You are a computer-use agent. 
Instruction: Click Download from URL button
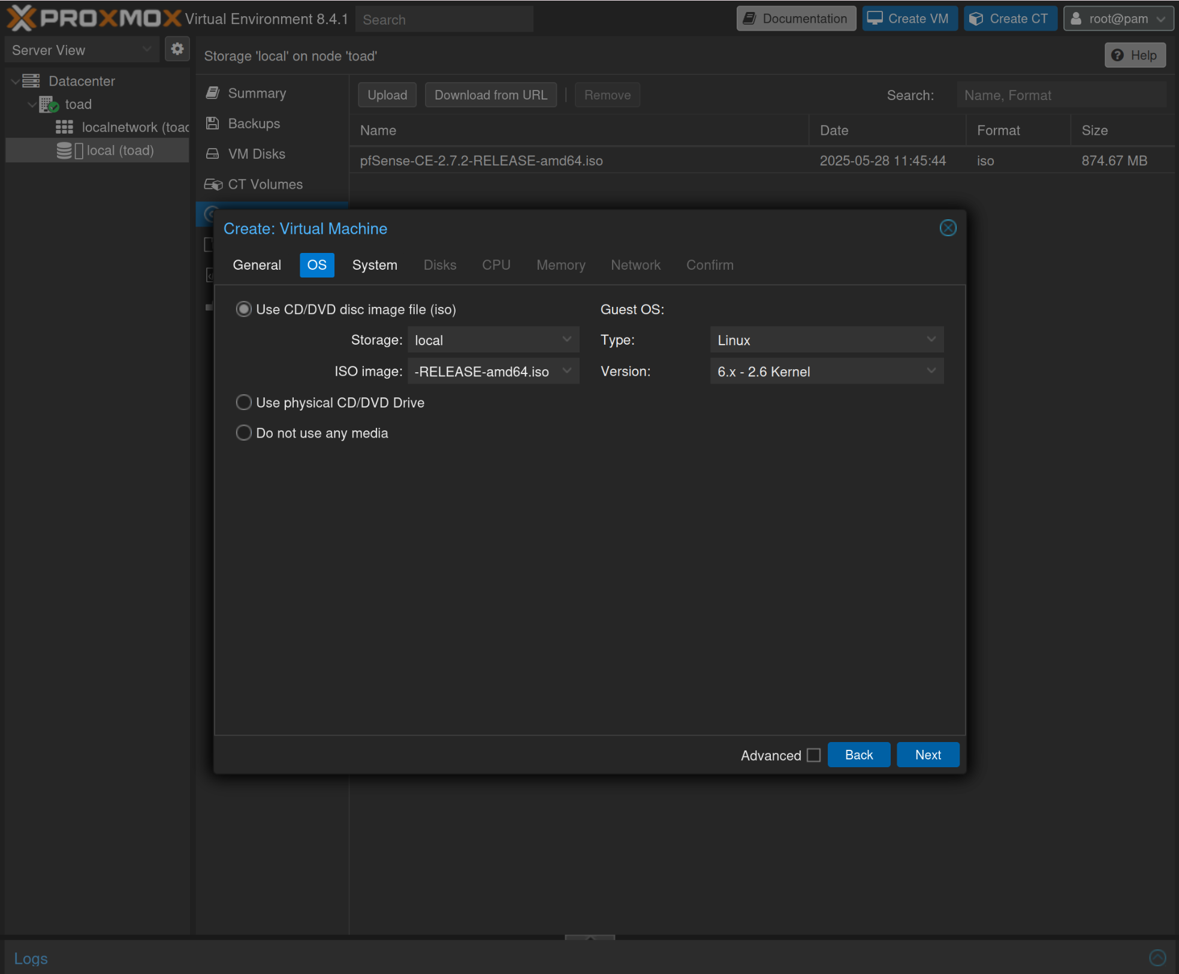click(491, 95)
